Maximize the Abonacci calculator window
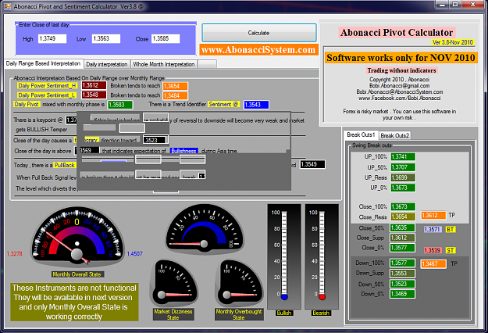Screen dimensions: 488x333 coord(456,5)
